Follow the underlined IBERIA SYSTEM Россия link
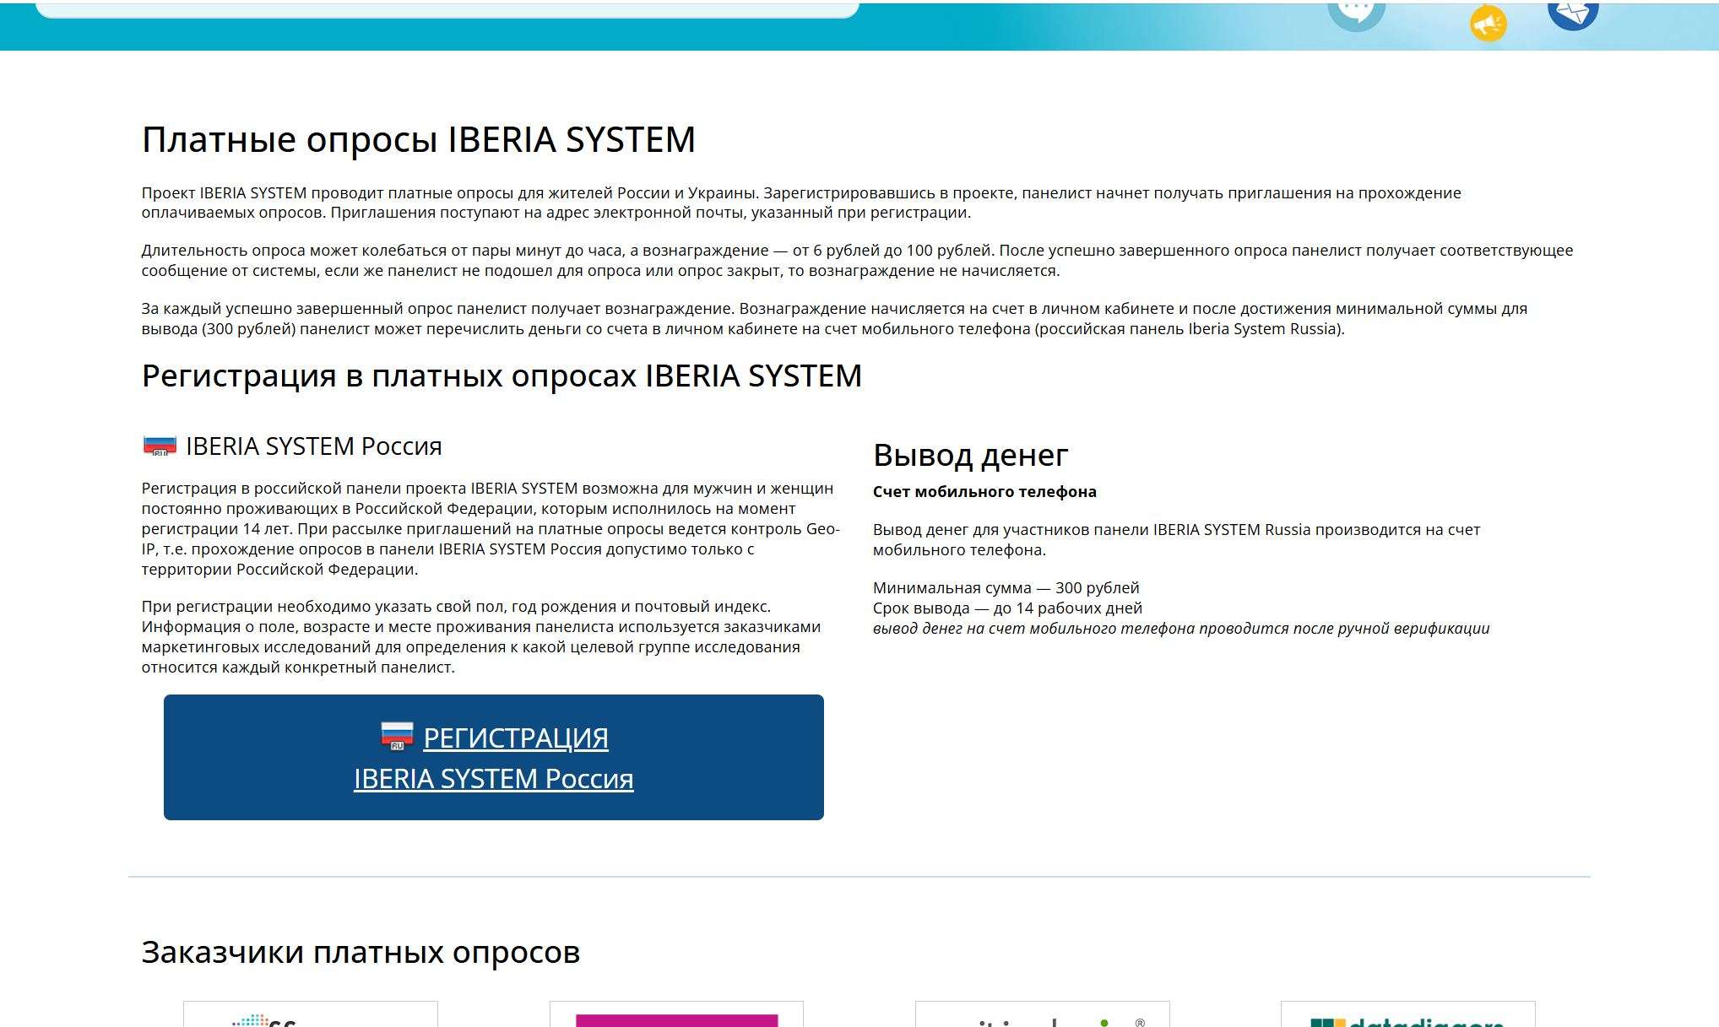 pyautogui.click(x=493, y=778)
